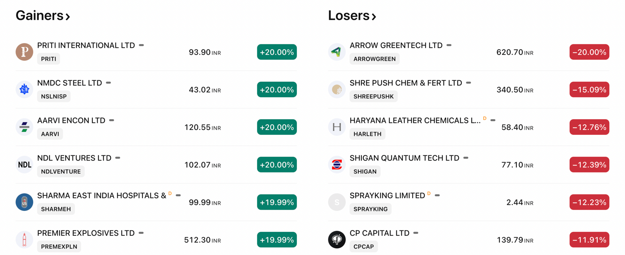Click the NDL Ventures logo icon
The image size is (625, 255).
point(24,165)
